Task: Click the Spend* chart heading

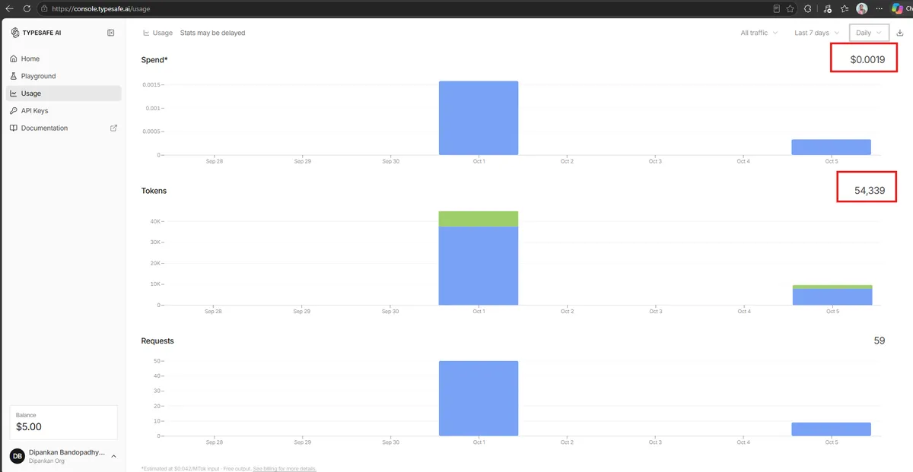Action: (154, 59)
